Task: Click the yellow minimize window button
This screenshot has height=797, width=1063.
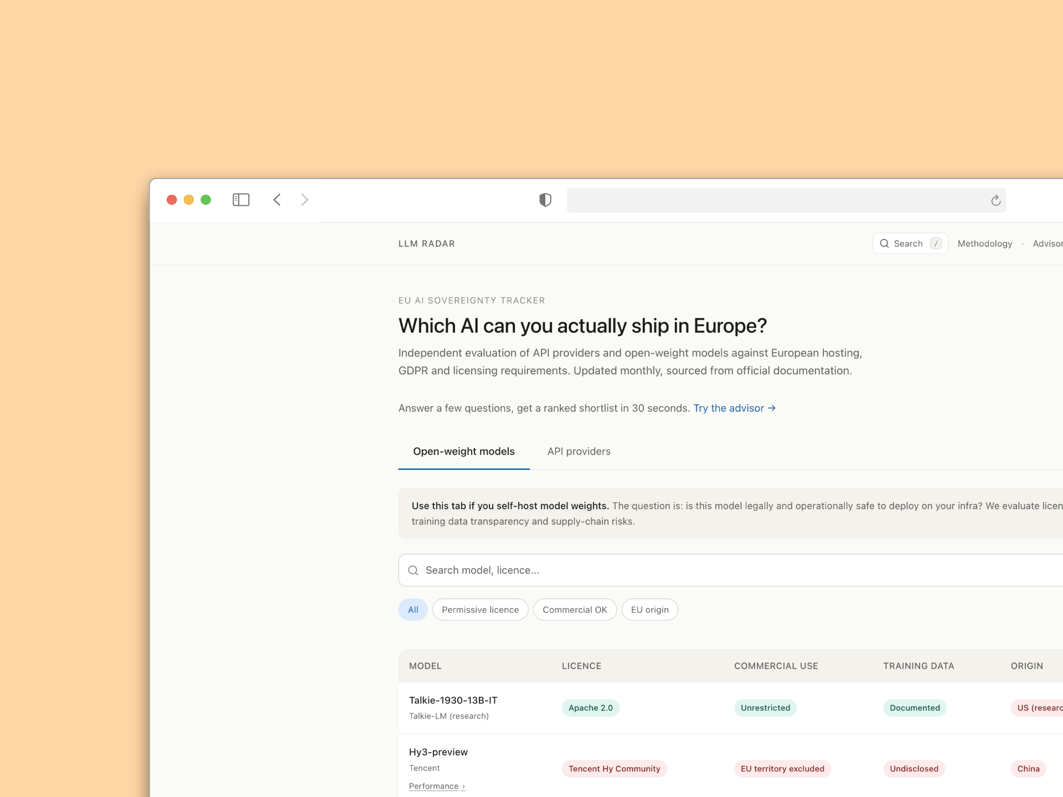Action: coord(189,200)
